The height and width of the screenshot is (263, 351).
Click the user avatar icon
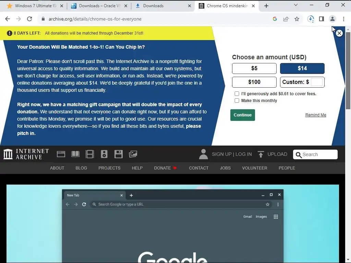click(x=203, y=154)
